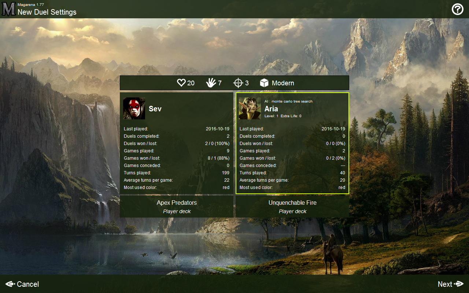
Task: Click the player name Sev
Action: (x=155, y=109)
